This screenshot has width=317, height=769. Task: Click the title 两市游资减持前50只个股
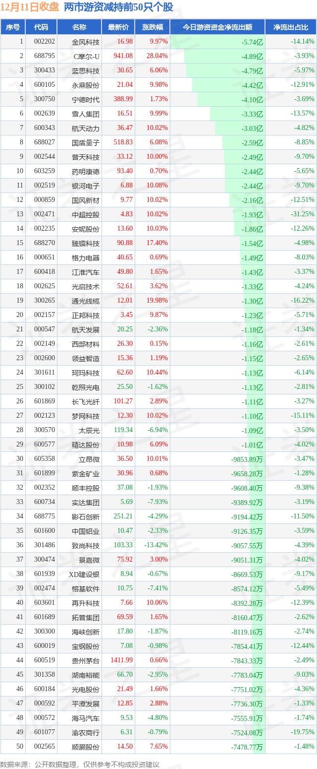click(x=119, y=7)
